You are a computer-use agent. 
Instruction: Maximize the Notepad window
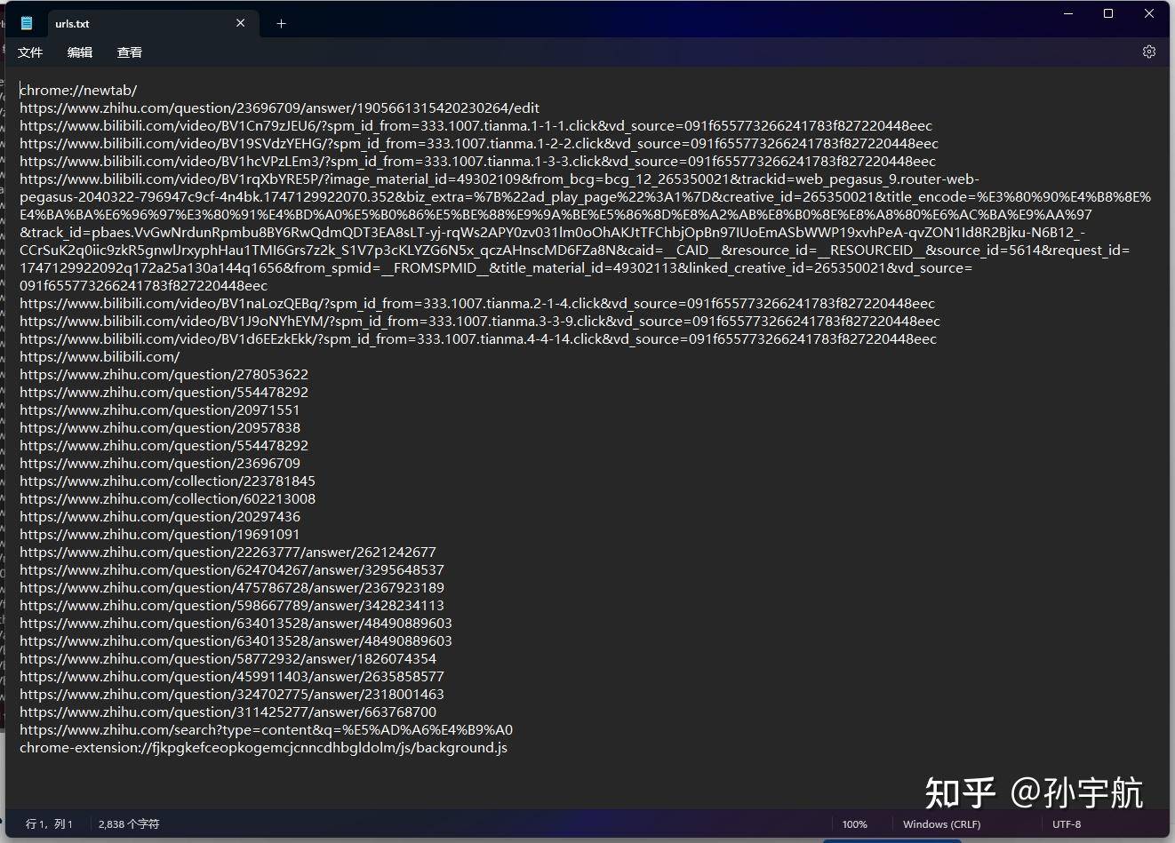[x=1108, y=13]
